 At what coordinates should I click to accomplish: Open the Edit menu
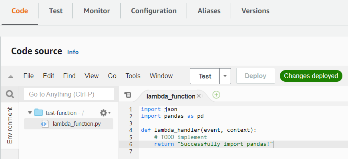coord(48,76)
